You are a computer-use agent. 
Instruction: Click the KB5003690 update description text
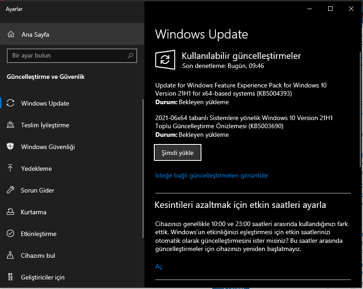click(x=244, y=122)
